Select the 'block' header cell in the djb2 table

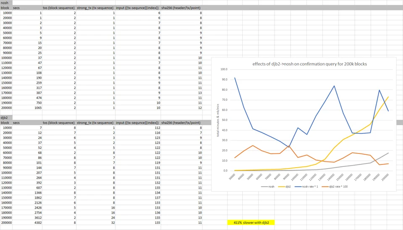tap(6, 123)
